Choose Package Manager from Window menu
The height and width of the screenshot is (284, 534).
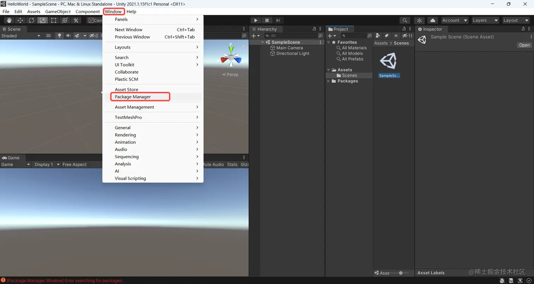pos(153,97)
